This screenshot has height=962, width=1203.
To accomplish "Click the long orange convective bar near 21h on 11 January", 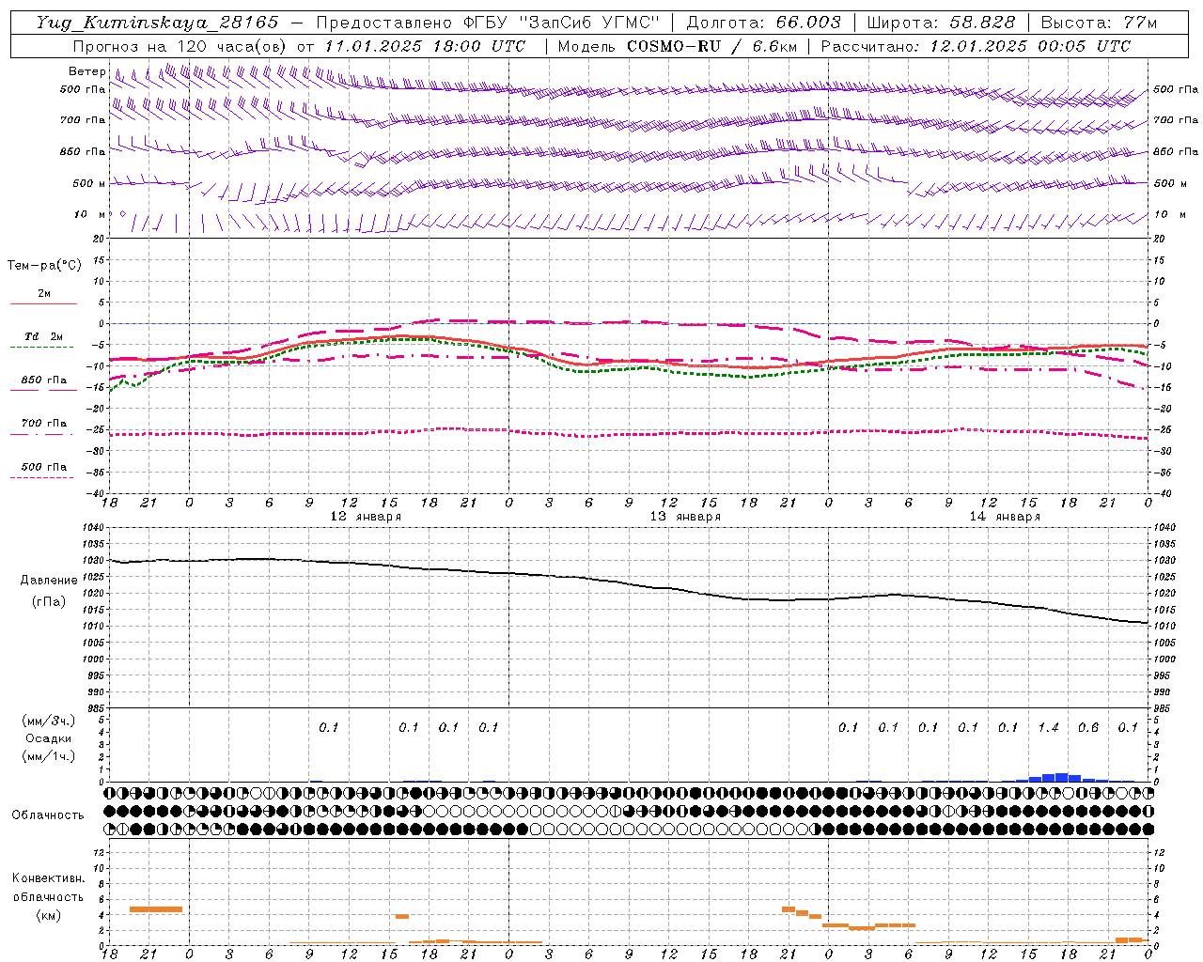I will click(x=156, y=908).
